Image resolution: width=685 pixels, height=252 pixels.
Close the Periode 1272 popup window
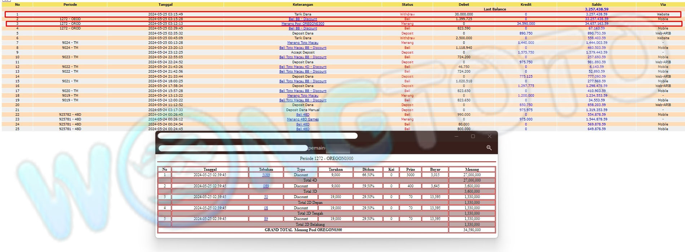pyautogui.click(x=489, y=136)
